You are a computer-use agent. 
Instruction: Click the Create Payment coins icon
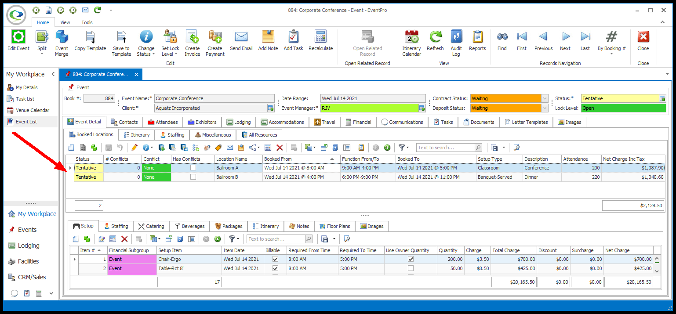point(215,36)
